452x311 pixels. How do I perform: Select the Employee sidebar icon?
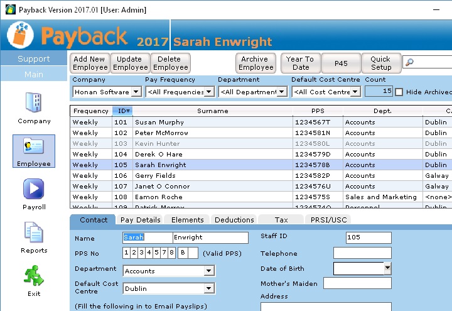pyautogui.click(x=34, y=148)
